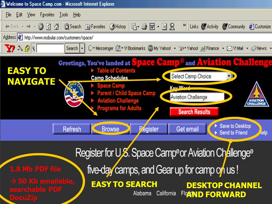Select the California location link
Viewport: 272px width, 204px height.
coord(166,193)
